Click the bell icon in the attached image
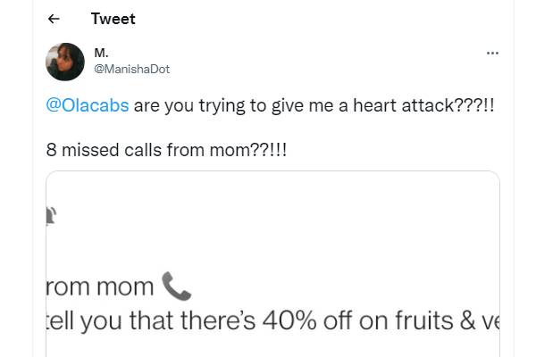536x357 pixels. click(x=49, y=215)
